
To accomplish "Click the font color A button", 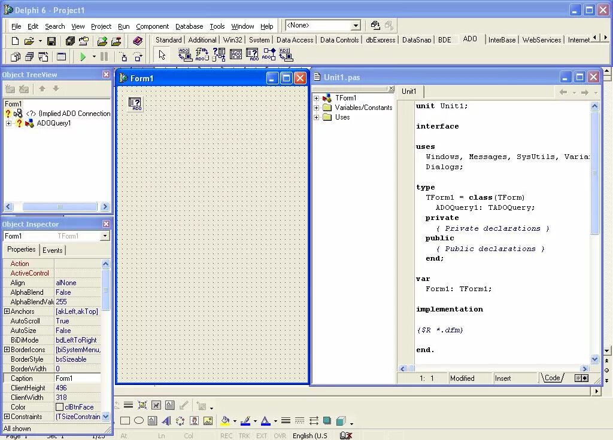I will coord(265,421).
